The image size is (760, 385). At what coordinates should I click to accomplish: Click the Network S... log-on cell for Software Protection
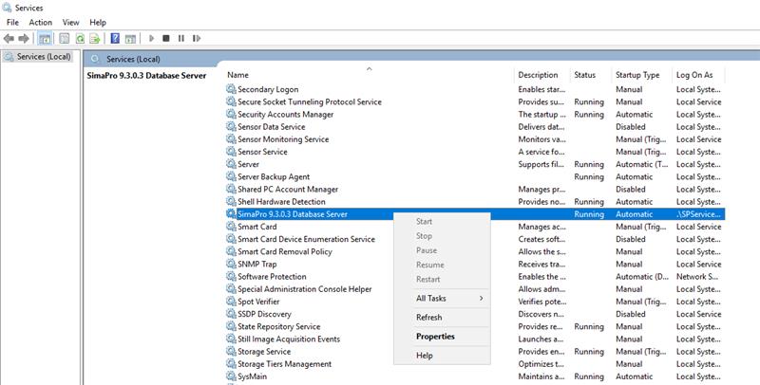click(x=697, y=277)
